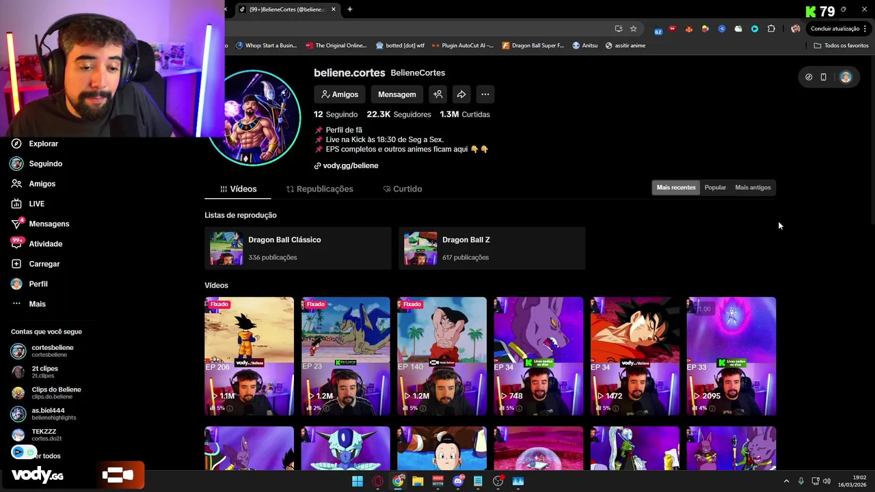
Task: Open the Dragon Ball Super F... bookmark
Action: click(x=533, y=46)
